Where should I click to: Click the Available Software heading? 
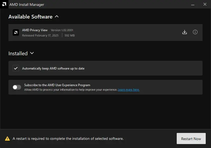pos(30,17)
